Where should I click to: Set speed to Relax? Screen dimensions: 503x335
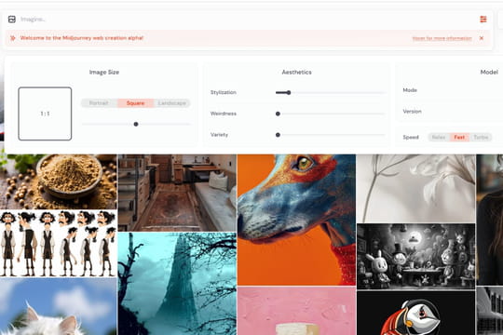pyautogui.click(x=439, y=137)
